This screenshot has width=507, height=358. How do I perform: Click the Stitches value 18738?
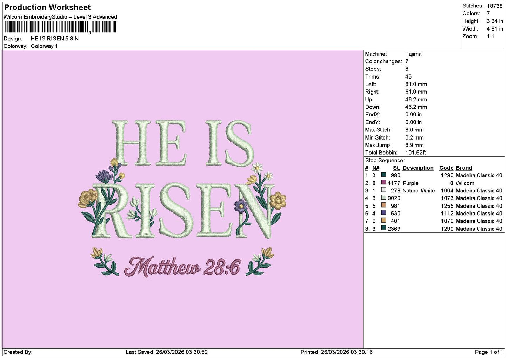(495, 6)
